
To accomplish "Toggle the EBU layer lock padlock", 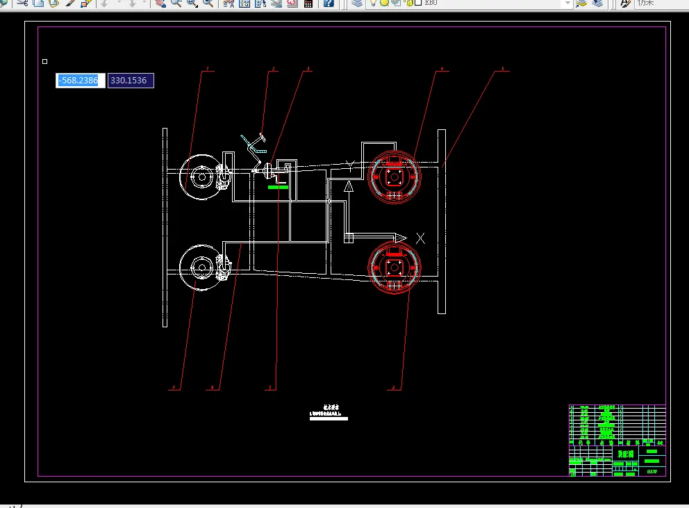I will coord(408,3).
